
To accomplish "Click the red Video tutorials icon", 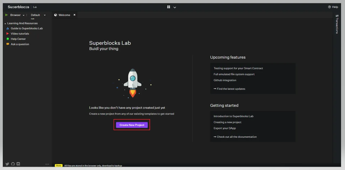I will [8, 34].
